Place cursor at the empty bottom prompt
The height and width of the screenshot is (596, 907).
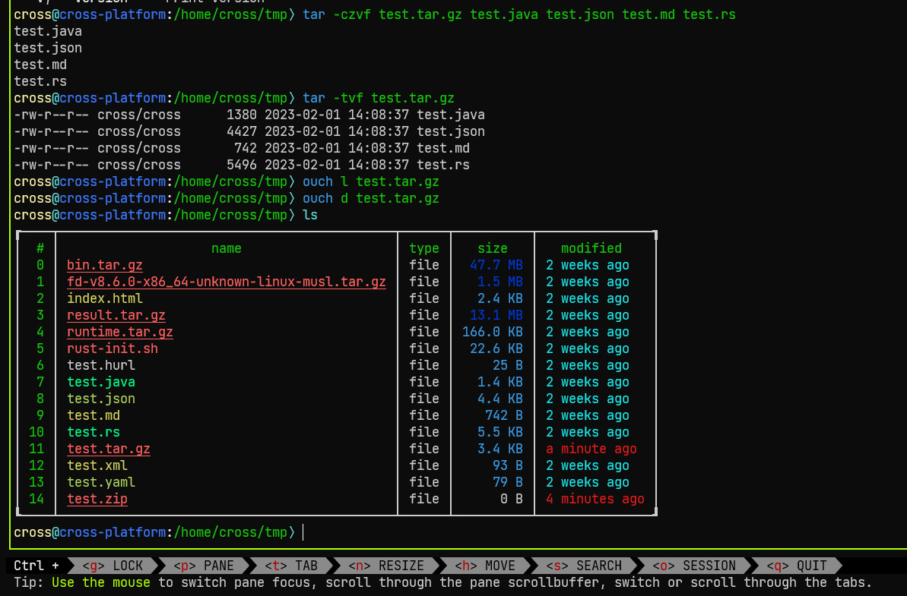pyautogui.click(x=303, y=532)
